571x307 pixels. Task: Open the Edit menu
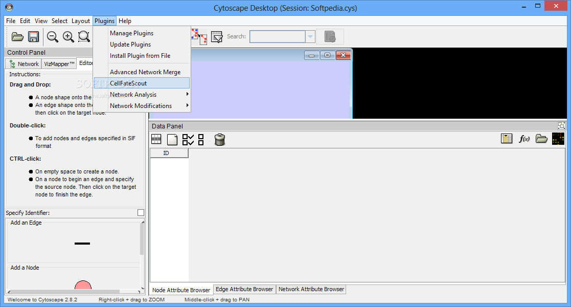click(25, 21)
